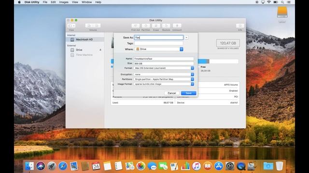Open the View menu in menu bar

pyautogui.click(x=75, y=2)
